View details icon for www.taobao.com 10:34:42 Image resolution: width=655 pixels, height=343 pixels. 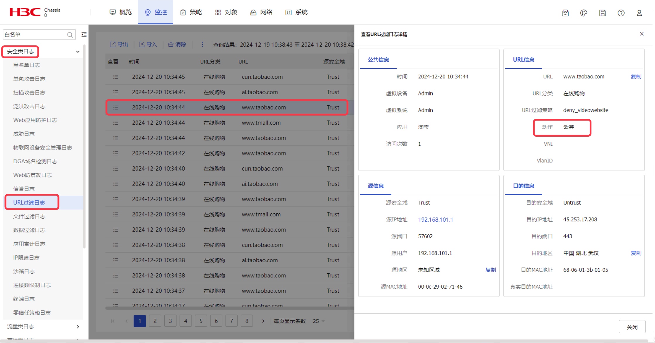[116, 153]
